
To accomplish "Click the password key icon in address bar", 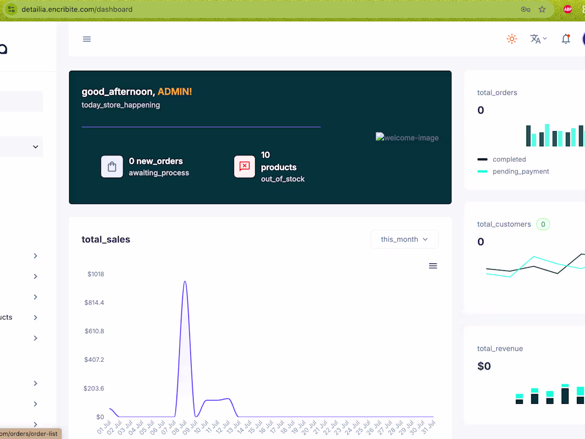I will coord(525,10).
